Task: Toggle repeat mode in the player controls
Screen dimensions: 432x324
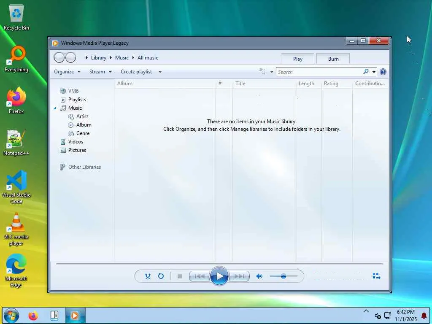Action: [x=161, y=276]
